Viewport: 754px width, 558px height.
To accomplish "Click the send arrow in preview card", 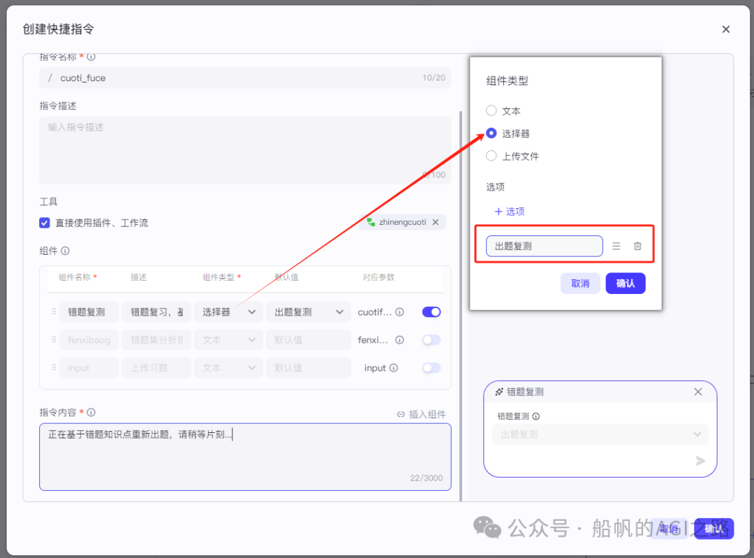I will (x=700, y=461).
